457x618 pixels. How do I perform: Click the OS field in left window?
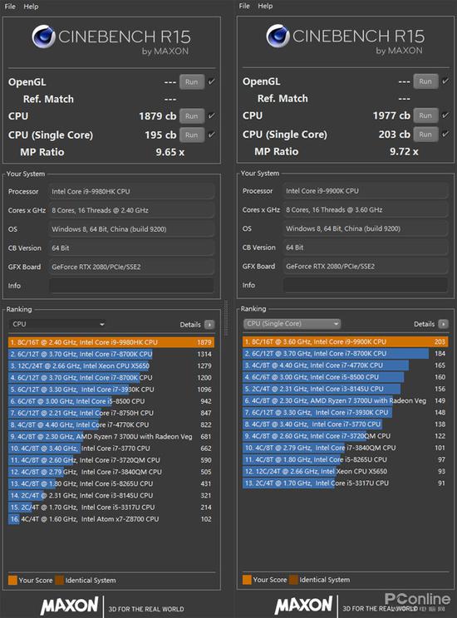tap(131, 229)
